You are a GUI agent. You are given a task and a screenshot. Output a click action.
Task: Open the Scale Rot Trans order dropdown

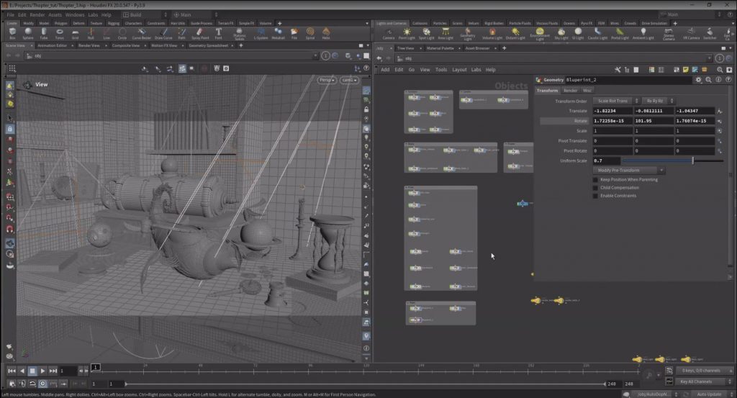pyautogui.click(x=616, y=101)
